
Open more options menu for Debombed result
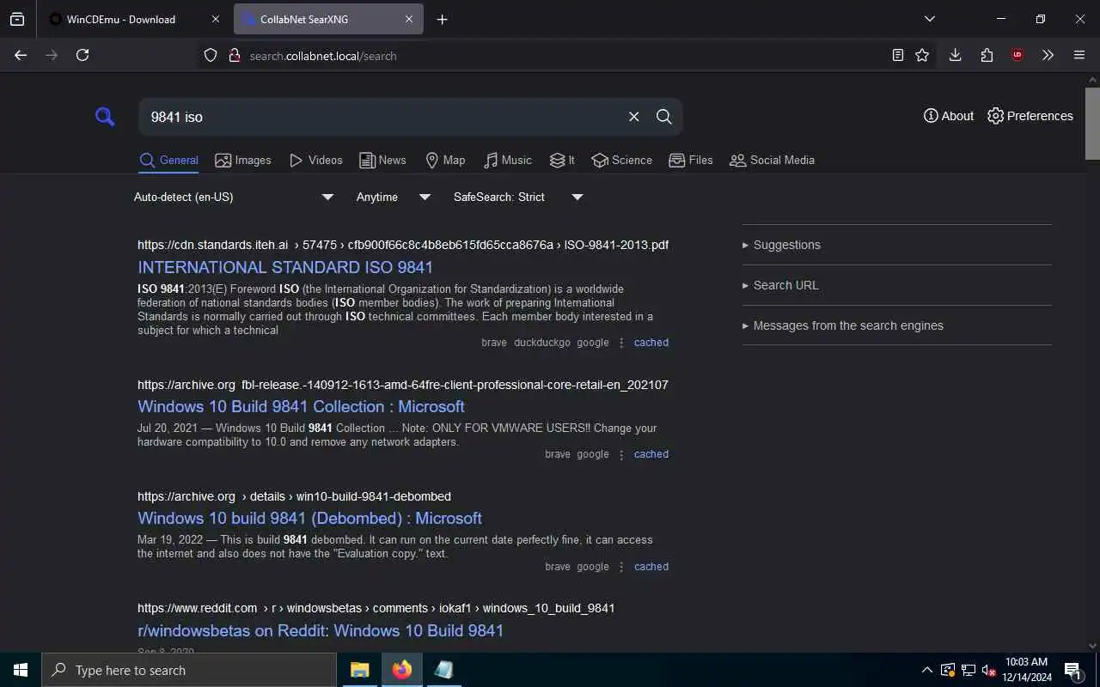click(x=621, y=567)
